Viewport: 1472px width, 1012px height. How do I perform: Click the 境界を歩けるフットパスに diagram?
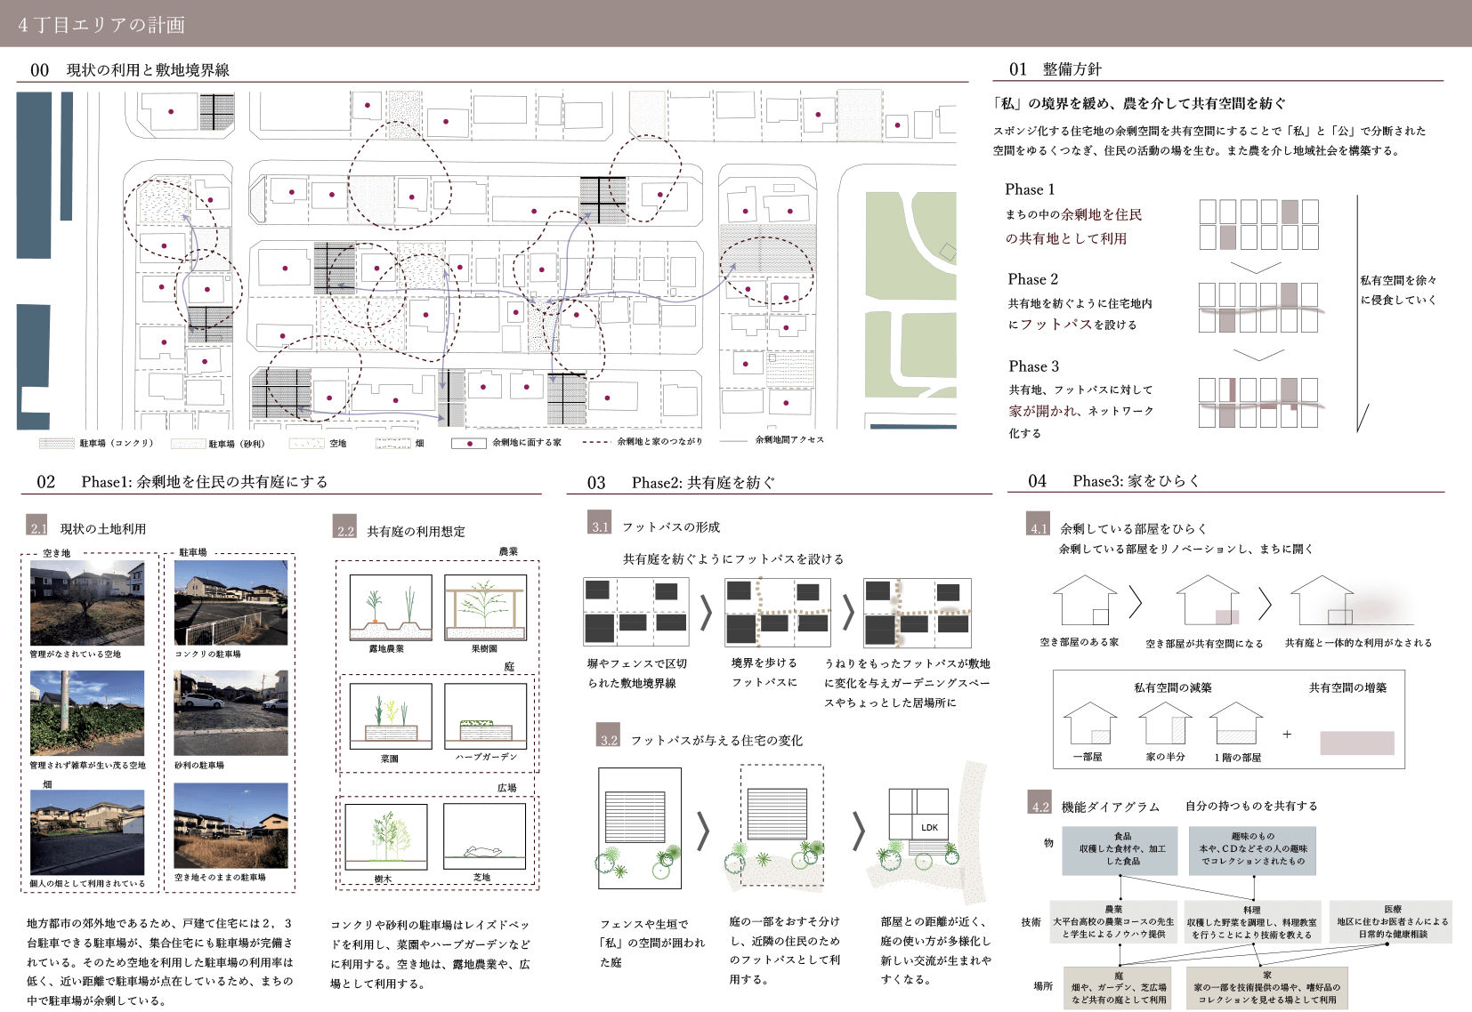(777, 612)
